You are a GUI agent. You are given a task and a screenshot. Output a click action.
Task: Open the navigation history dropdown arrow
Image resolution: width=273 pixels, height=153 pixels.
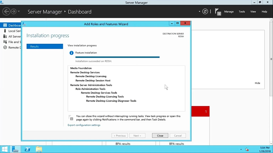19,11
